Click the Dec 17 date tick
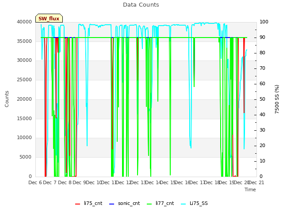 (197, 182)
